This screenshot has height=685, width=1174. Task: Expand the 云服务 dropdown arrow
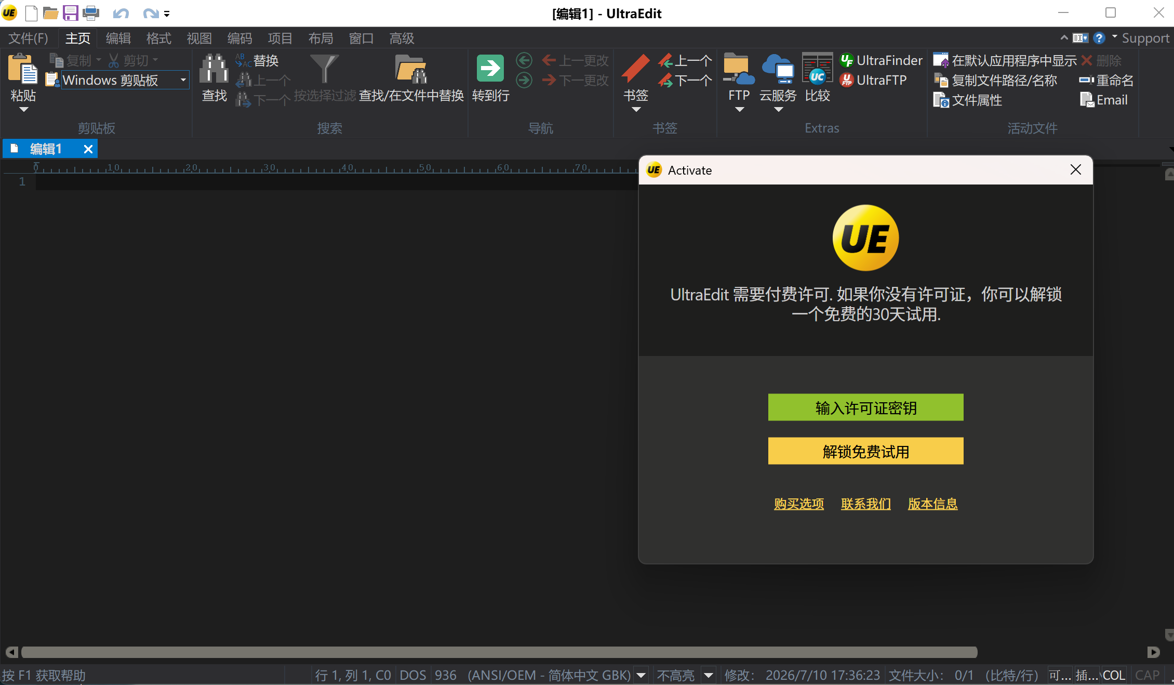[778, 110]
